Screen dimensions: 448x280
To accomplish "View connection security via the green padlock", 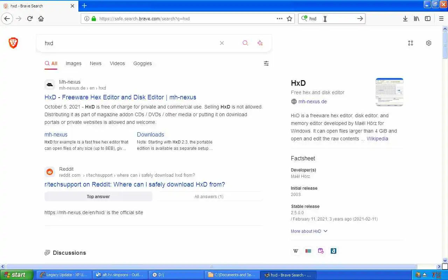I will click(x=93, y=19).
